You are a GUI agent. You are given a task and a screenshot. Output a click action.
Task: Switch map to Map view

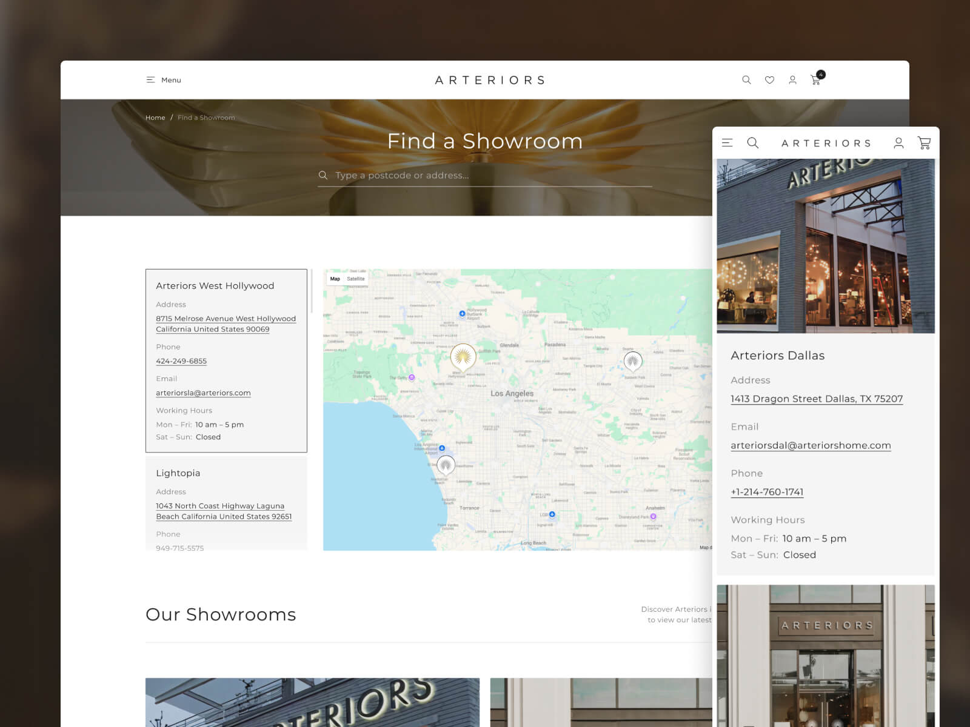[335, 279]
